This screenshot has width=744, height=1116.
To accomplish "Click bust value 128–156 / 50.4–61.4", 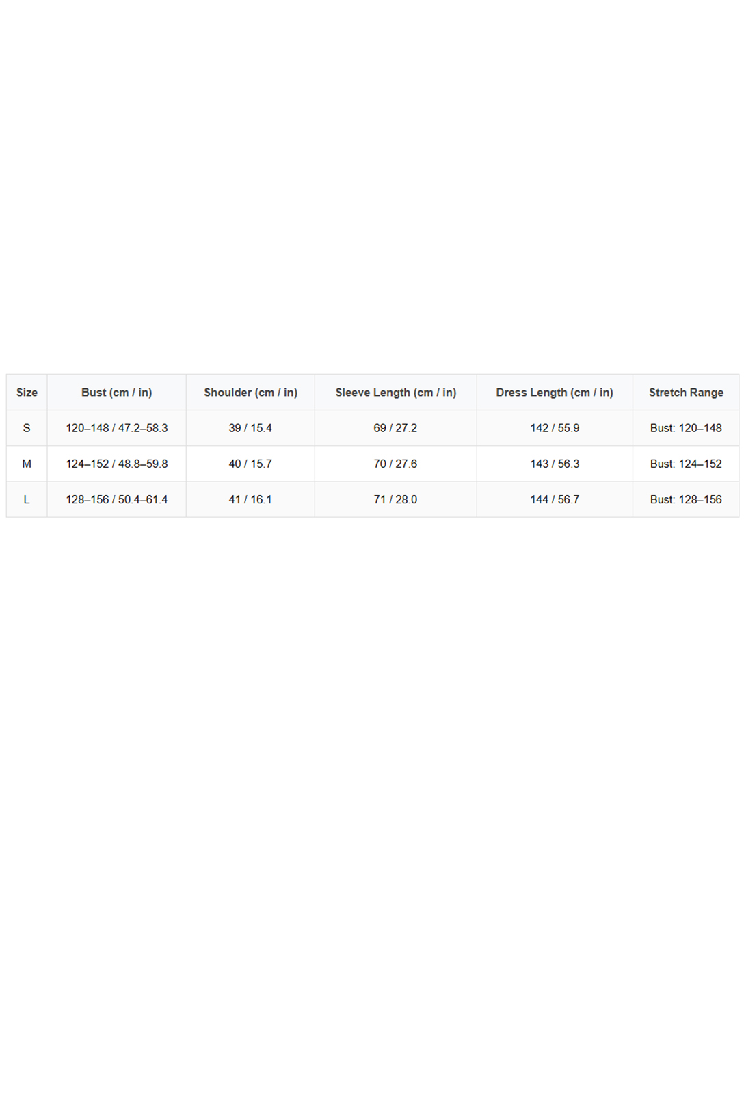I will coord(116,499).
